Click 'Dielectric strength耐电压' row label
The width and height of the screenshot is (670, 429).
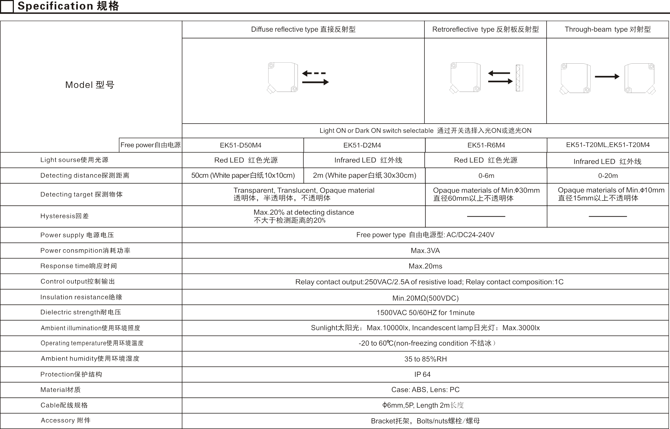[x=81, y=312]
